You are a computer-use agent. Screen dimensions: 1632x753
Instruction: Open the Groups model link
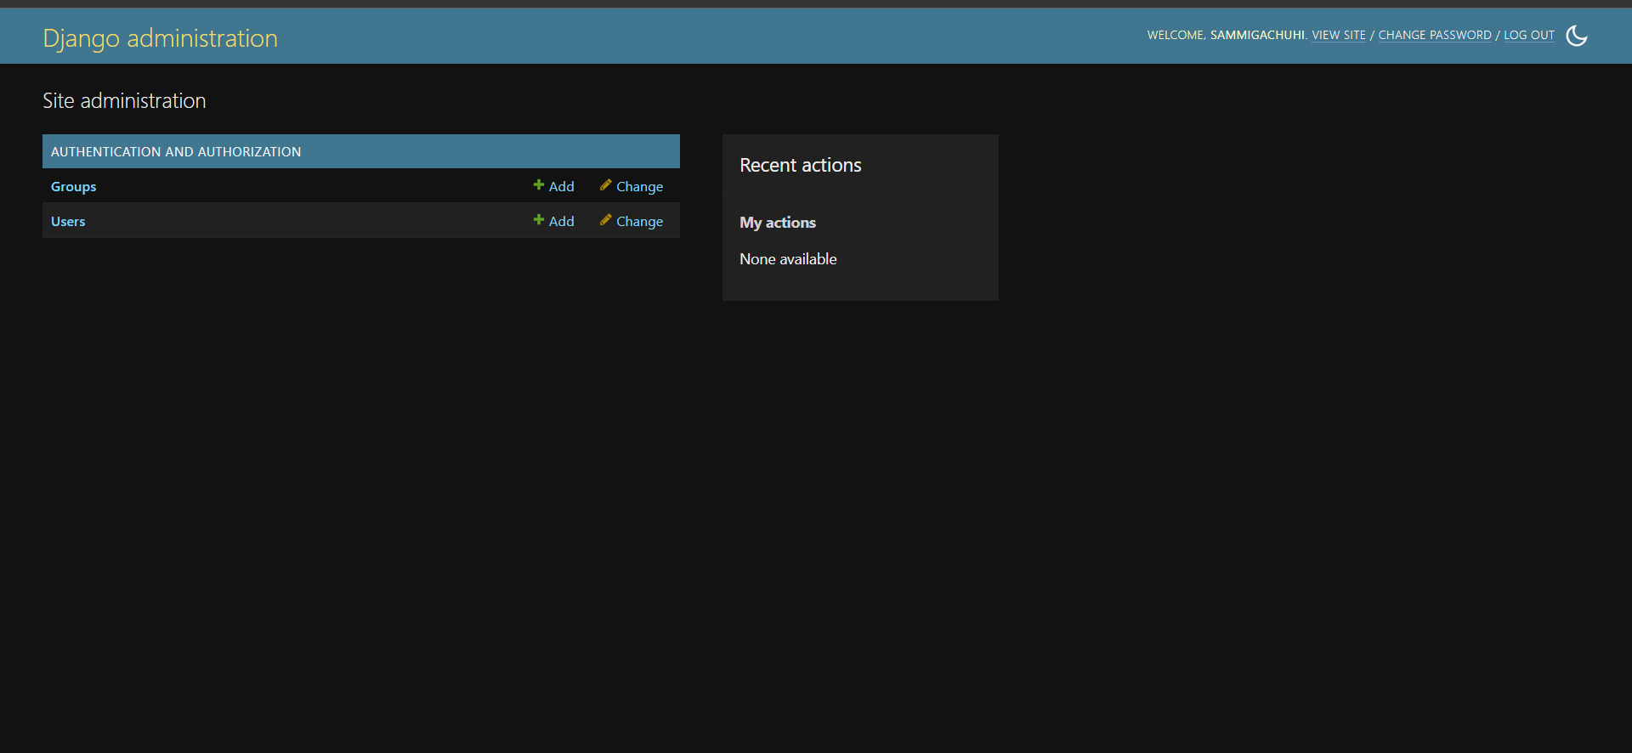point(73,187)
